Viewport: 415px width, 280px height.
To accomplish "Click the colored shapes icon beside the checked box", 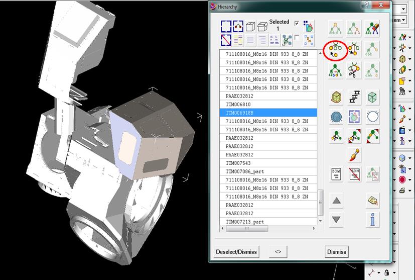I will coord(308,27).
